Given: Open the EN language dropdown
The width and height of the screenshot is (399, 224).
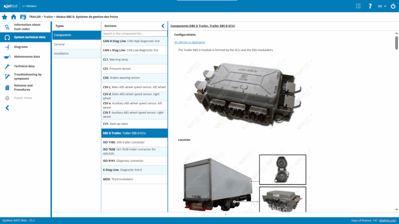Looking at the screenshot, I should [x=382, y=6].
